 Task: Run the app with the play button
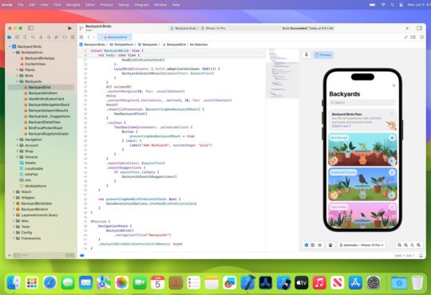(69, 28)
